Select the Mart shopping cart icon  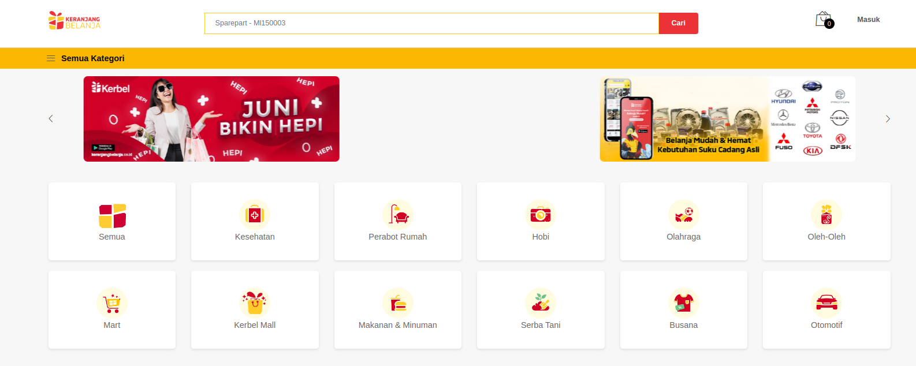pos(112,303)
